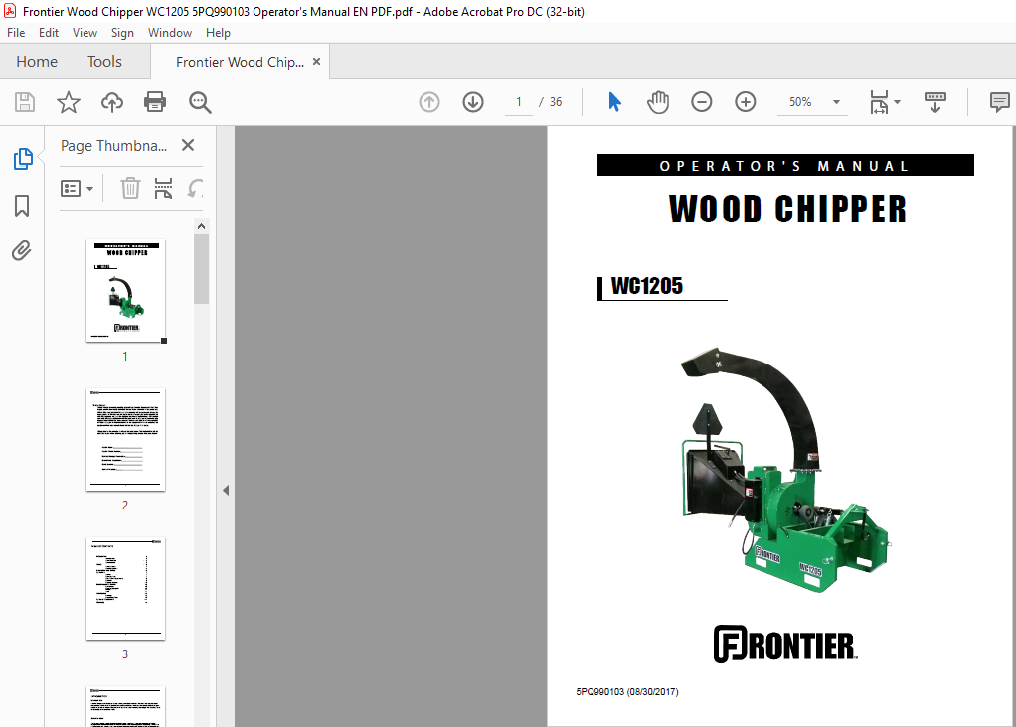The height and width of the screenshot is (727, 1016).
Task: Select page 3 thumbnail
Action: click(125, 589)
